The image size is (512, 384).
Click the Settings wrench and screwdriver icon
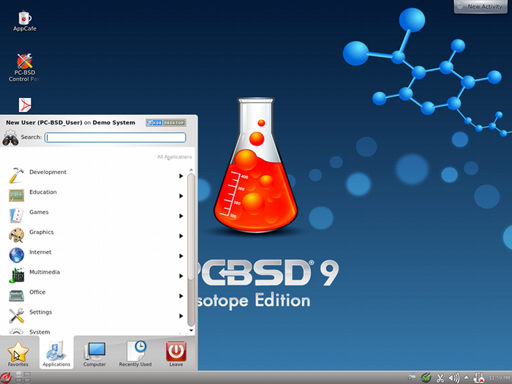pos(16,315)
